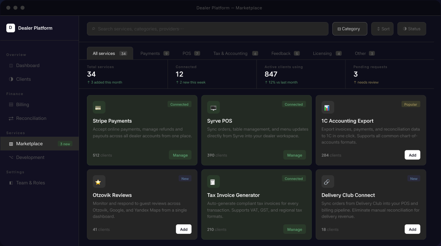This screenshot has width=441, height=246.
Task: Click the 1C Accounting Export chart icon
Action: click(328, 108)
